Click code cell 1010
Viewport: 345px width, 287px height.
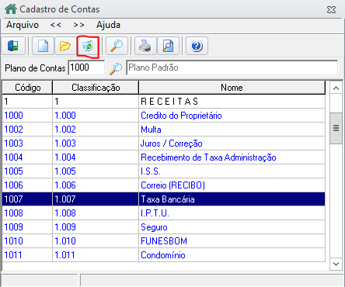click(x=27, y=241)
